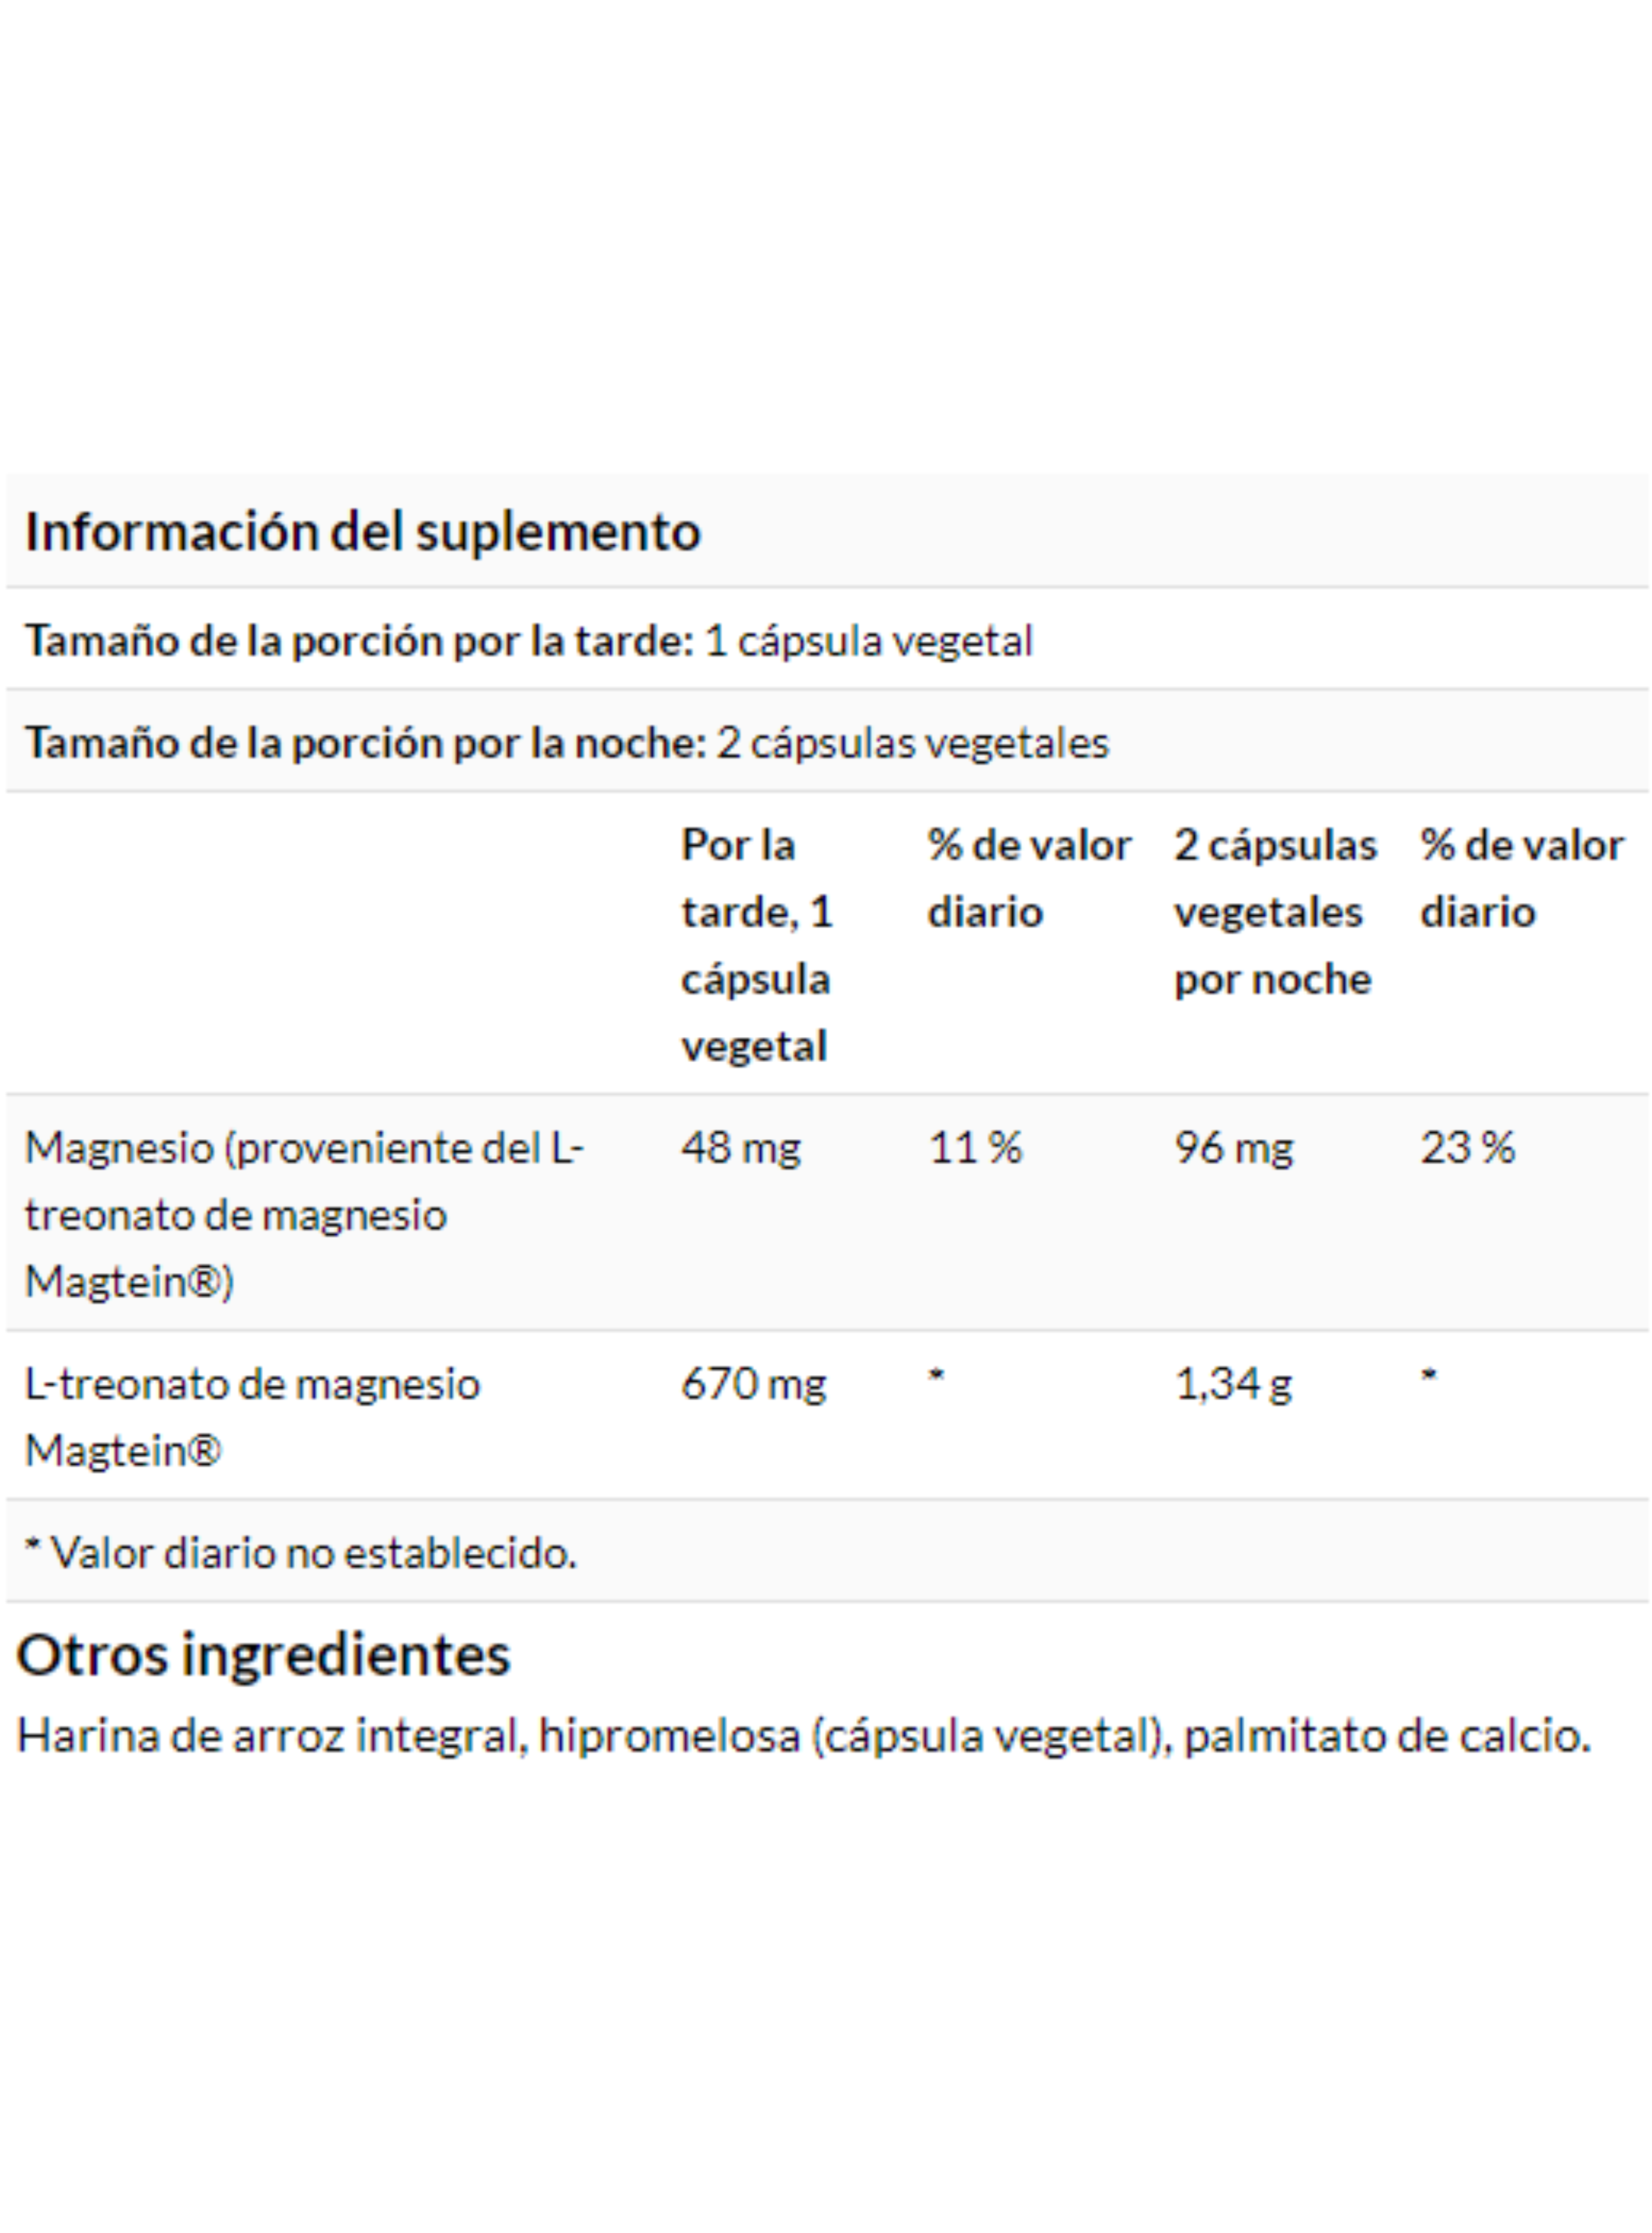Click the "Harina de arroz integral" ingredients text
The image size is (1652, 2233).
tap(272, 1736)
